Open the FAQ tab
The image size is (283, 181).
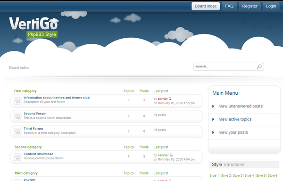(x=229, y=6)
